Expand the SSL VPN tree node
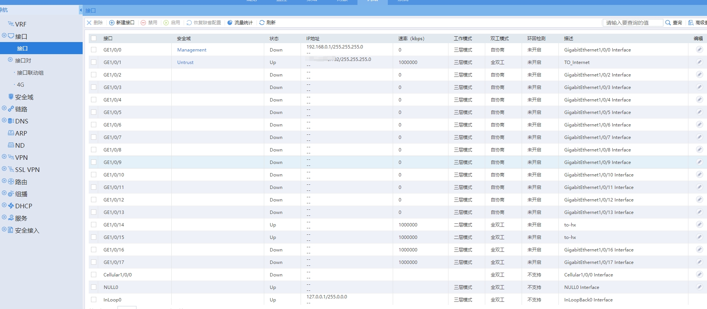The width and height of the screenshot is (707, 309). click(4, 169)
